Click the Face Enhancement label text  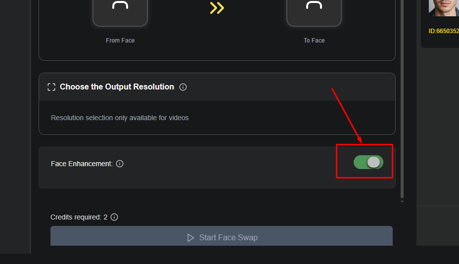click(82, 164)
